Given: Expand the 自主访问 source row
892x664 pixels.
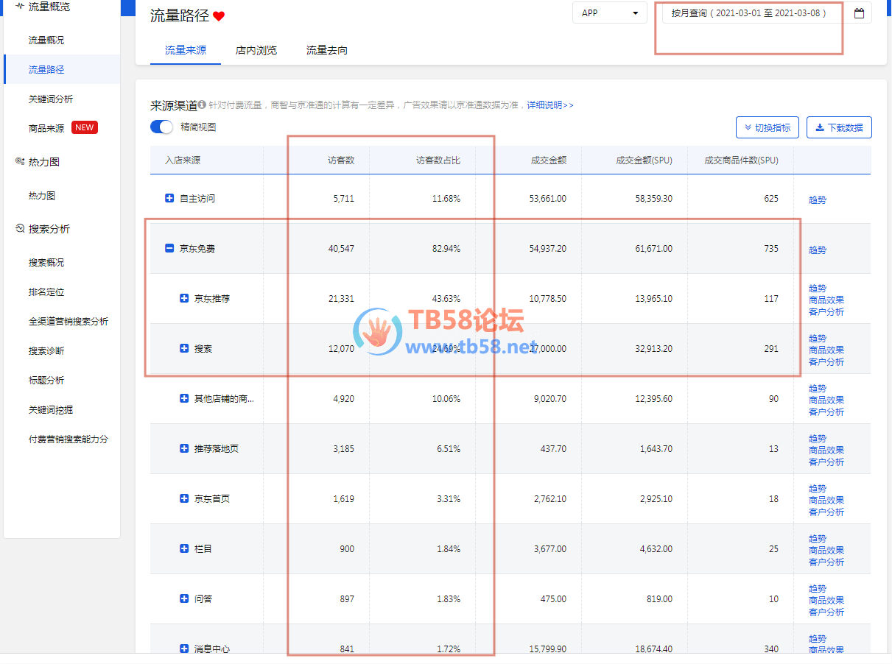Looking at the screenshot, I should tap(169, 198).
